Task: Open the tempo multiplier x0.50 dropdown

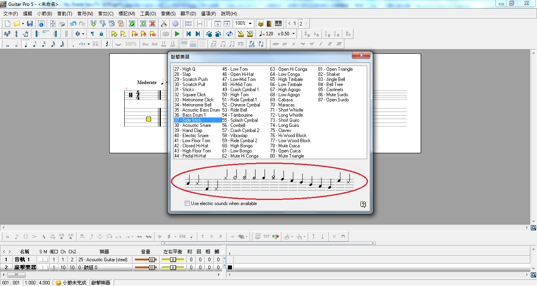Action: (293, 34)
